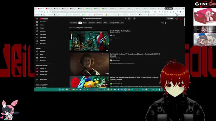Viewport: 216px width, 121px height.
Task: Open YouTube TV link
Action: pyautogui.click(x=43, y=68)
